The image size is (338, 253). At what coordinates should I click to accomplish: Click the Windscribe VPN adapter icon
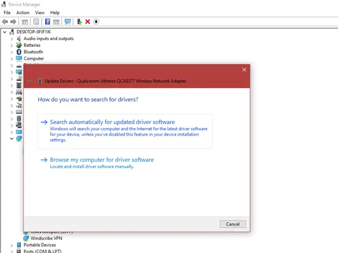pos(26,238)
